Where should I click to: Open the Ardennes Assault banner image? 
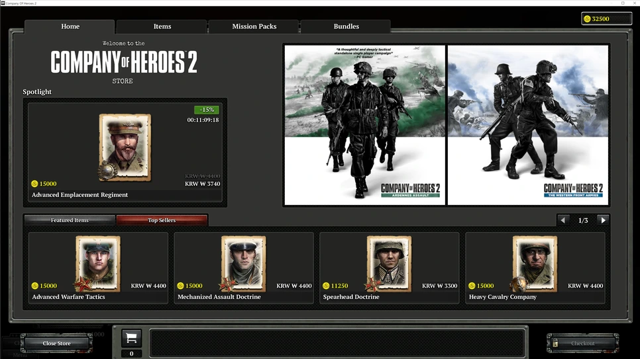(x=364, y=125)
